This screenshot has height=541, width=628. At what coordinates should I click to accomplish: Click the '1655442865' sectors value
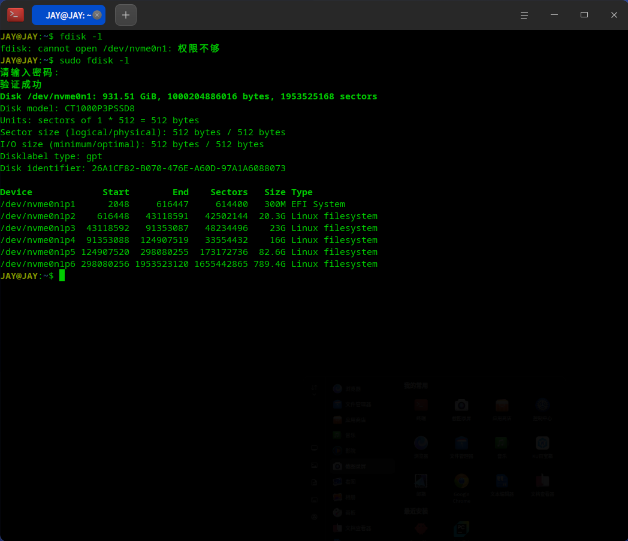(221, 265)
